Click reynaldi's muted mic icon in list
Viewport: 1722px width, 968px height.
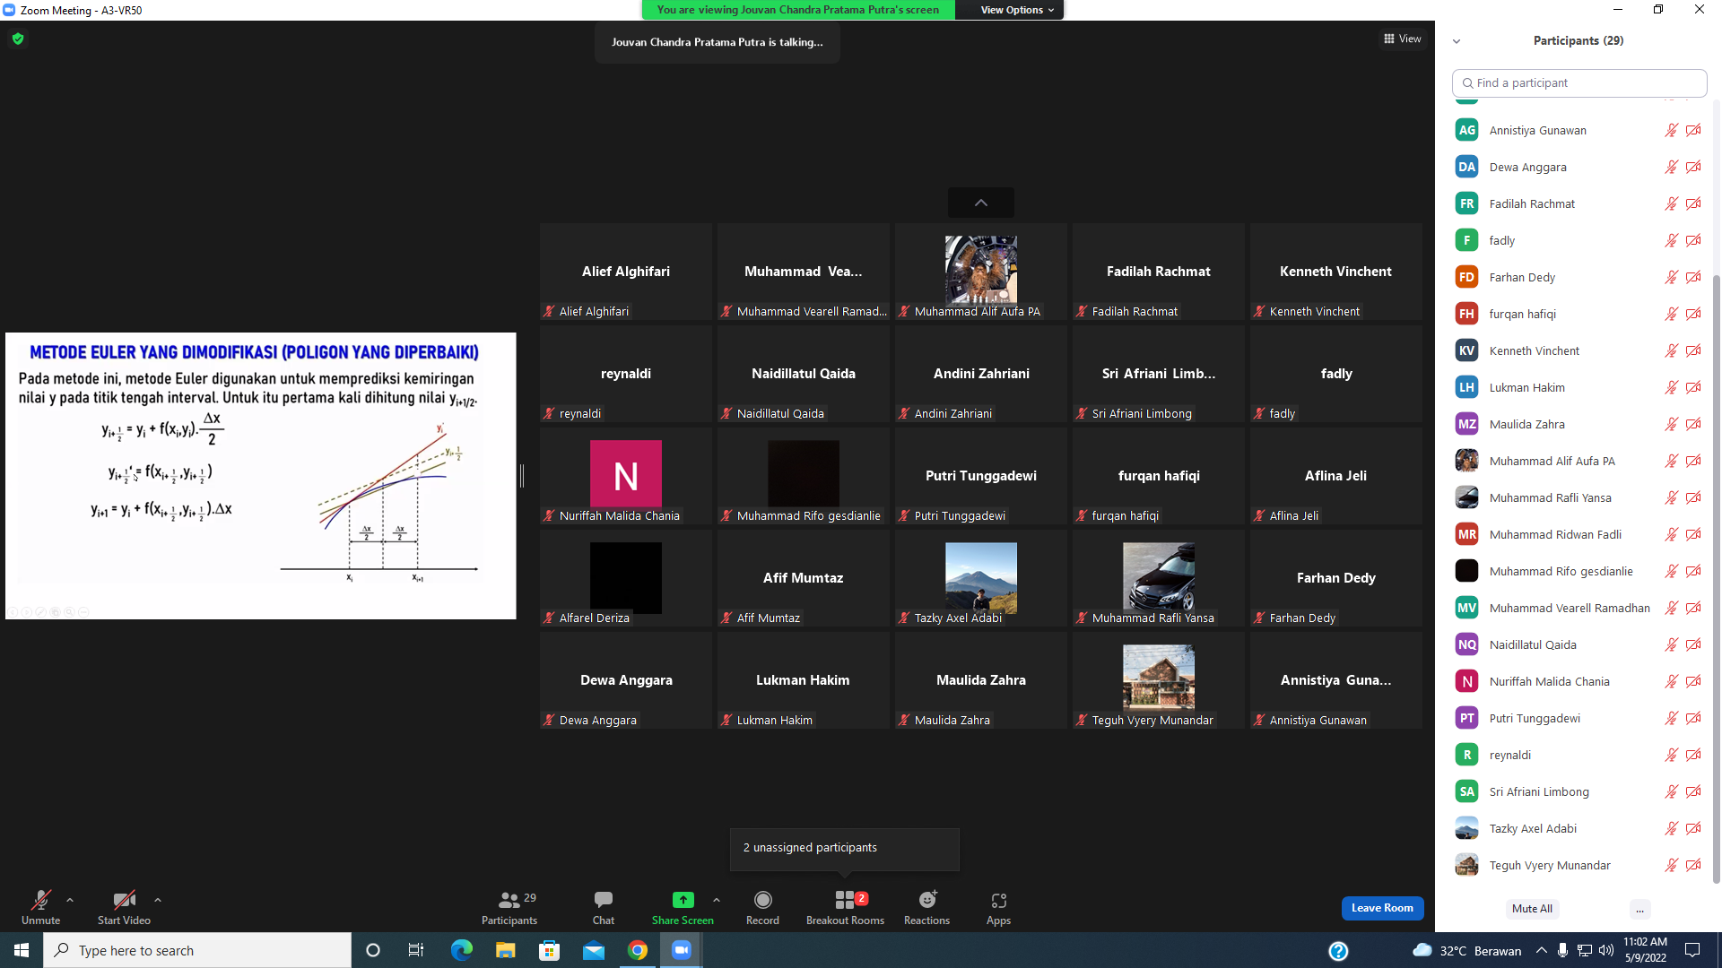coord(1672,755)
